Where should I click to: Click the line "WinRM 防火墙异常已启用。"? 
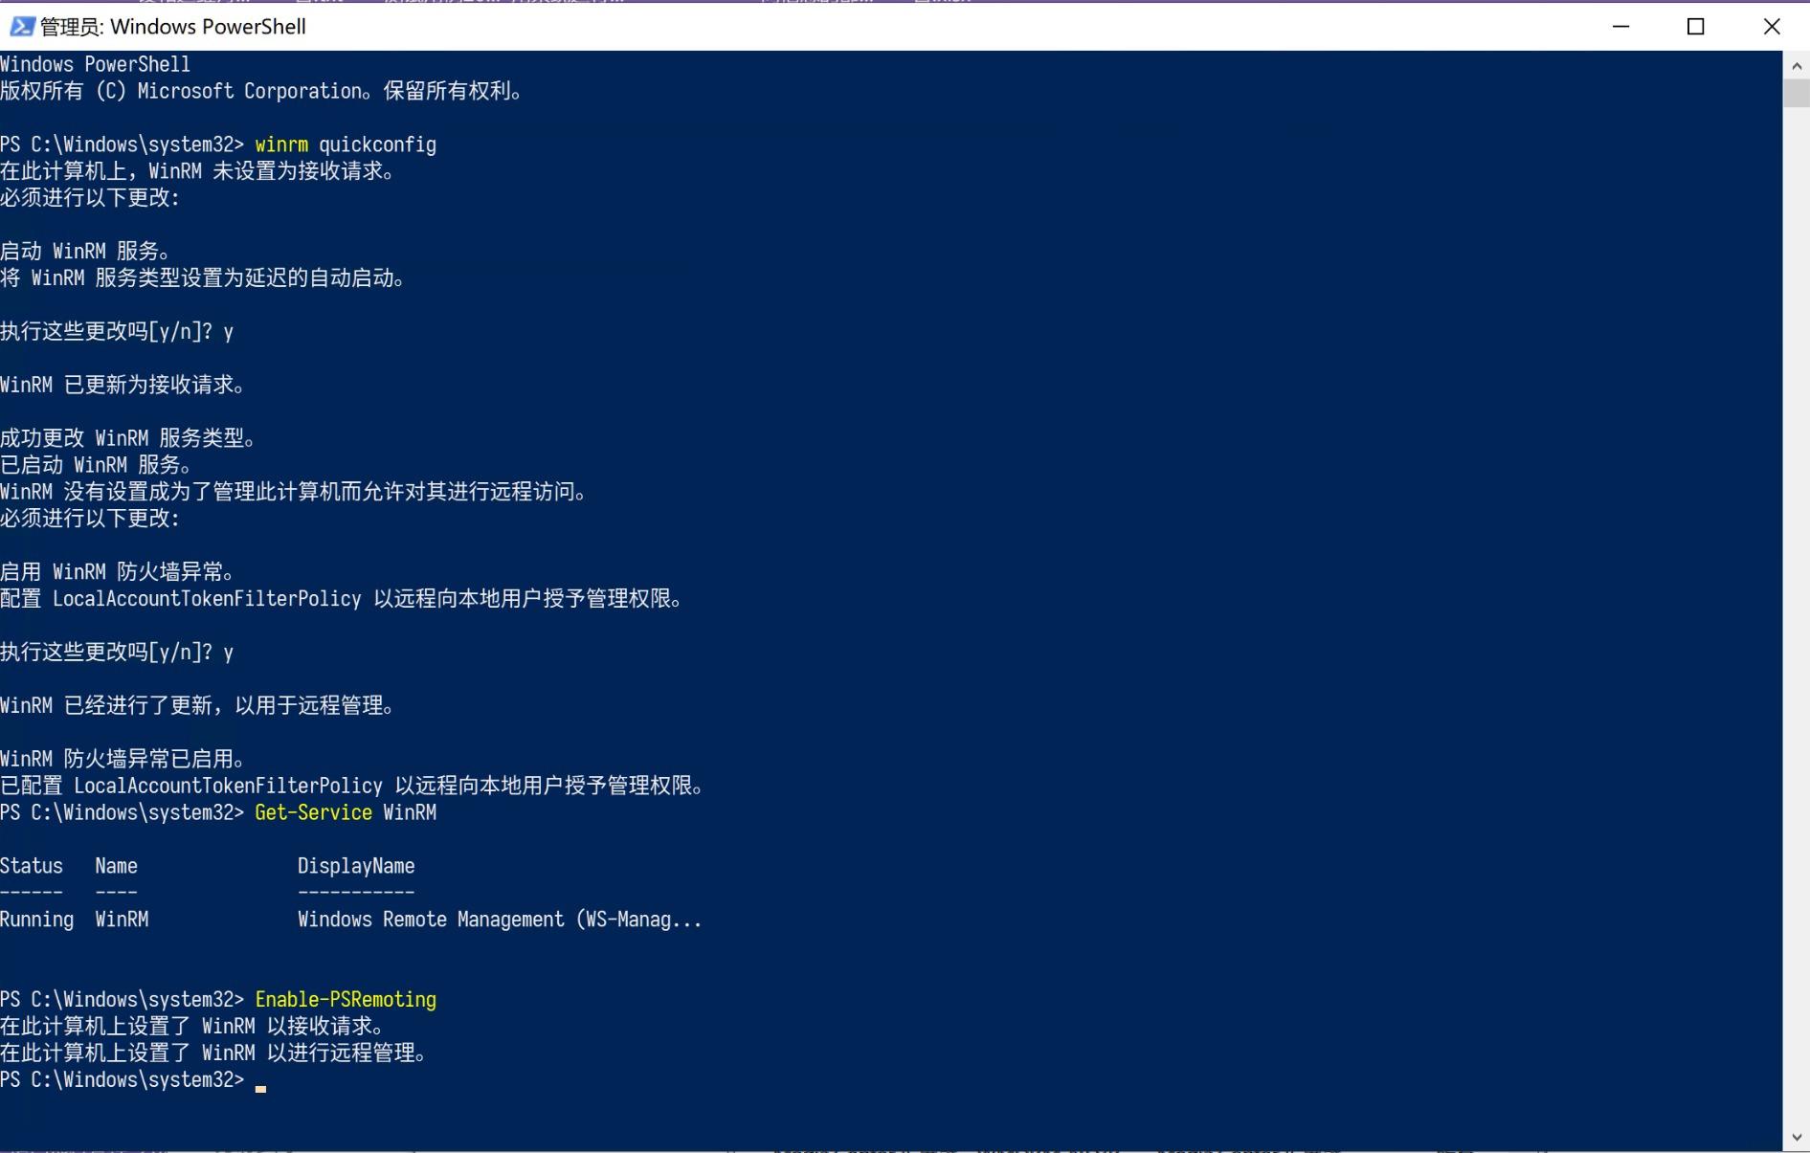coord(124,759)
